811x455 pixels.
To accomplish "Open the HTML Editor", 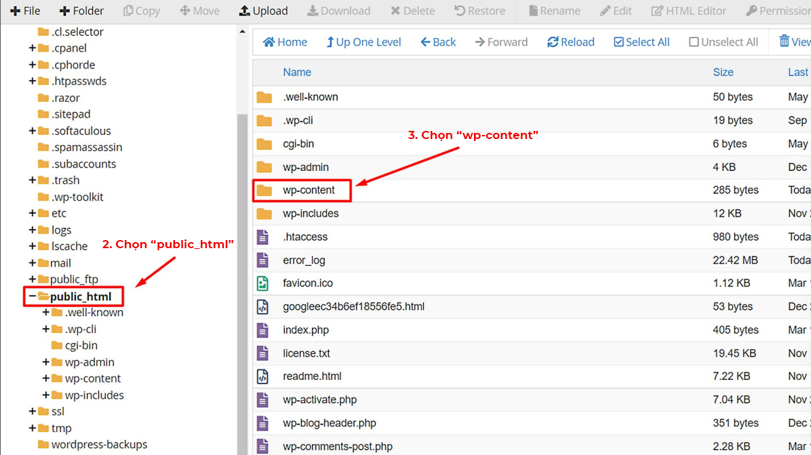I will (x=688, y=11).
